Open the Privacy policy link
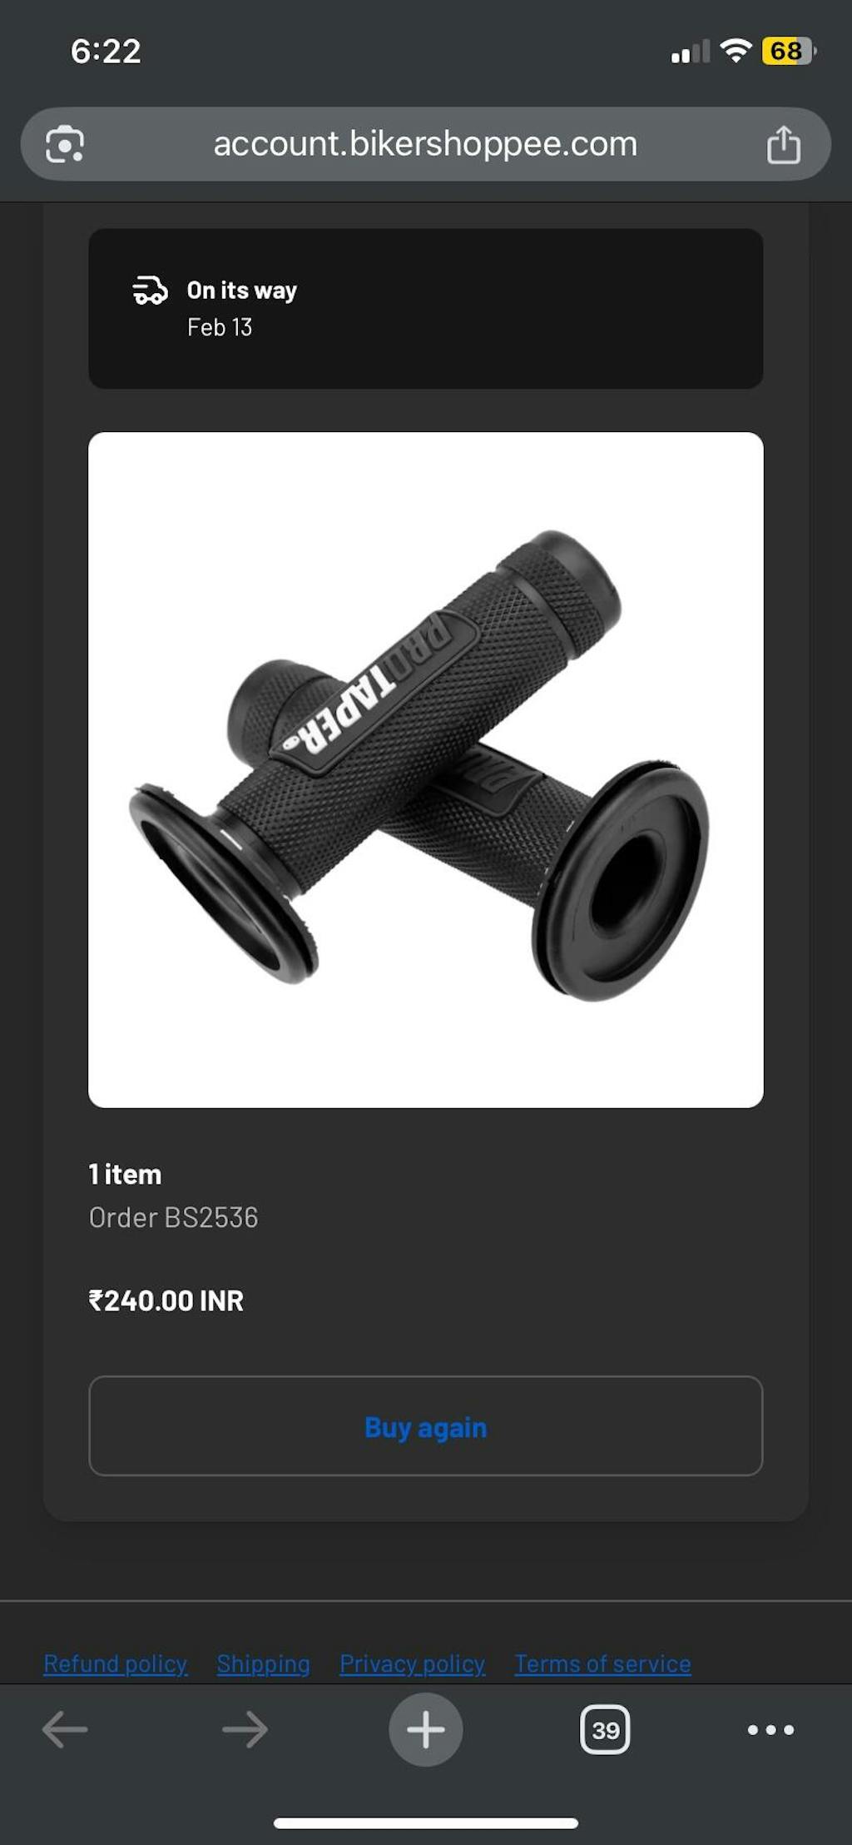Viewport: 852px width, 1845px height. [412, 1663]
